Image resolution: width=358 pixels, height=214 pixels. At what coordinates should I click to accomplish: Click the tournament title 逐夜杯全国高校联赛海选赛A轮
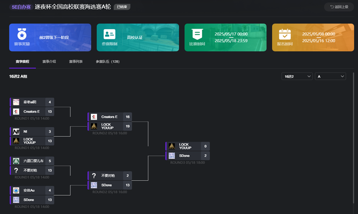click(x=72, y=7)
